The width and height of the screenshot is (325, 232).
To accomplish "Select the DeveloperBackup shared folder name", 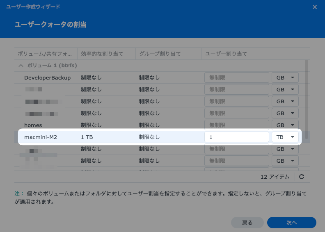I will click(x=47, y=78).
